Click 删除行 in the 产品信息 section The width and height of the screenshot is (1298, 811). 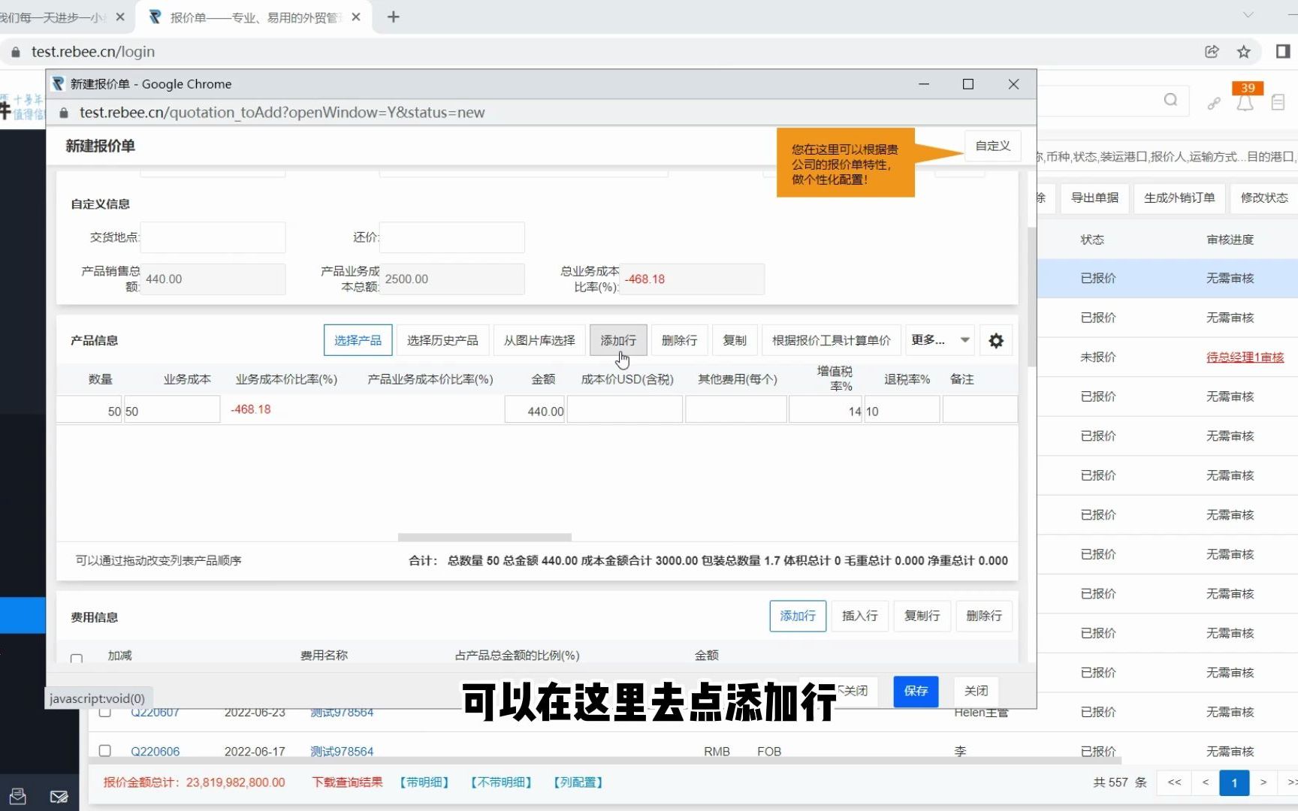click(679, 340)
